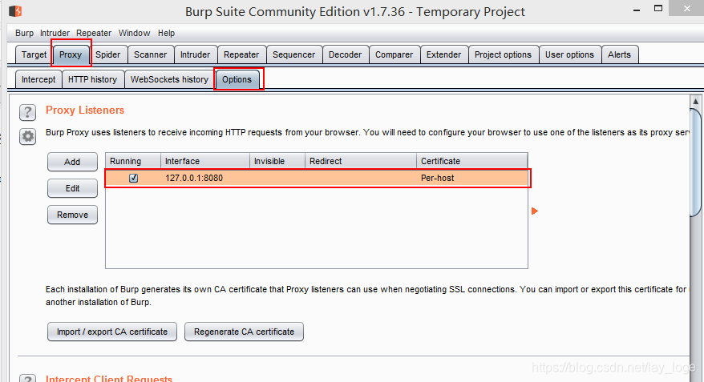This screenshot has height=382, width=704.
Task: Click the Add listener button
Action: pyautogui.click(x=72, y=162)
